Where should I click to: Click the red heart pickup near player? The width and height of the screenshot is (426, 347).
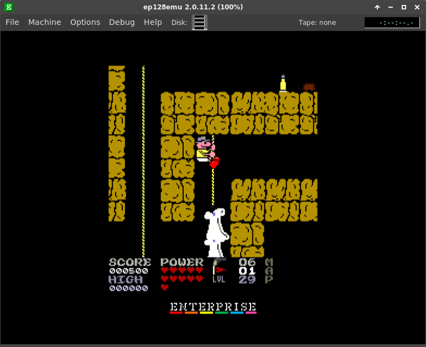pyautogui.click(x=214, y=163)
